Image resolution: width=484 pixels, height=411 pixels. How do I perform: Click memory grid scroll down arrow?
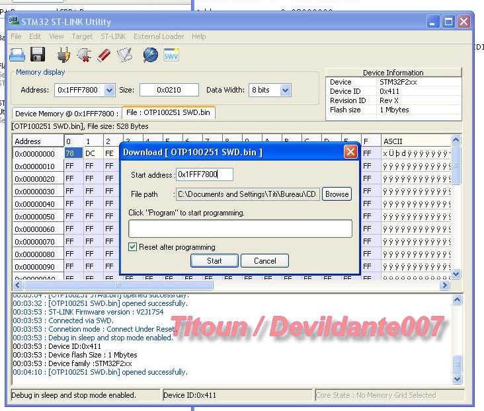tap(456, 274)
